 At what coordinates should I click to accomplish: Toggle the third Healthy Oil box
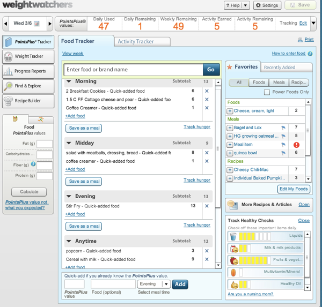click(x=249, y=284)
